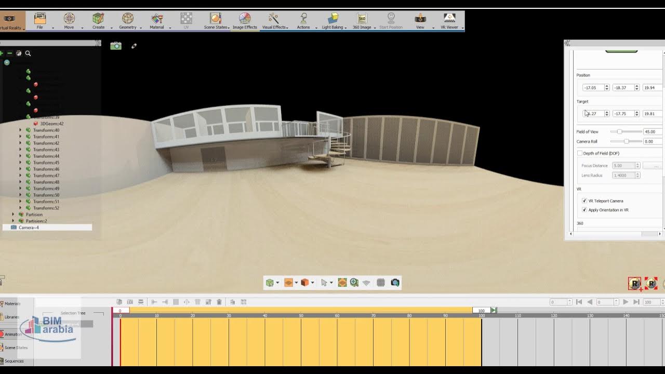Collapse the right properties panel arrows
665x374 pixels.
(567, 43)
